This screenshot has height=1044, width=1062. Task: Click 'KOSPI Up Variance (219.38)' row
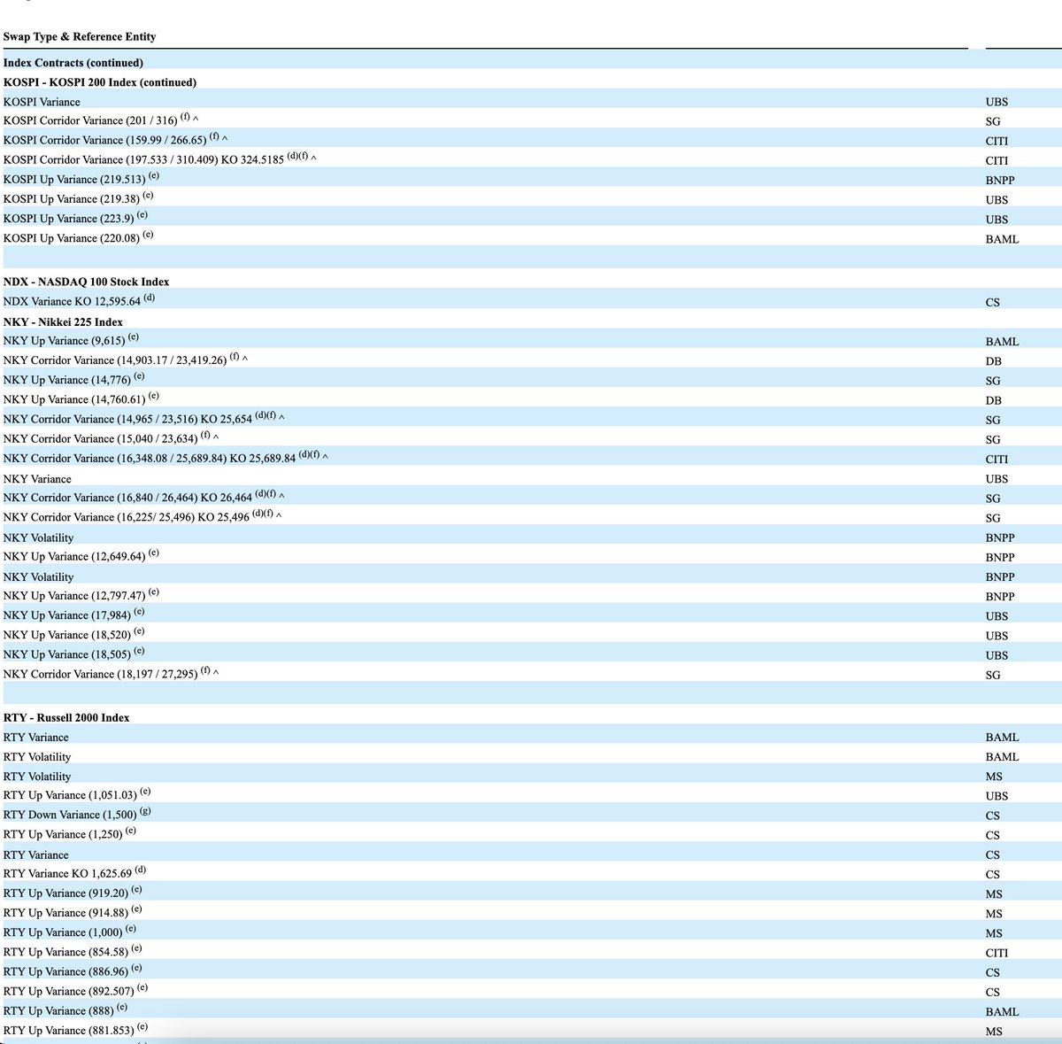[x=531, y=198]
